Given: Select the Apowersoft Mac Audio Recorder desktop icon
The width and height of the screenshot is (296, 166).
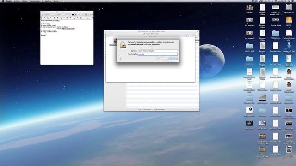Looking at the screenshot, I should [289, 48].
